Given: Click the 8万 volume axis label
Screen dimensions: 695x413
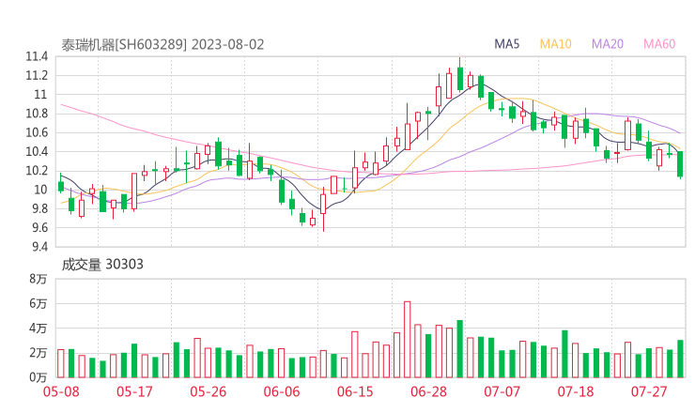Looking at the screenshot, I should [x=39, y=279].
